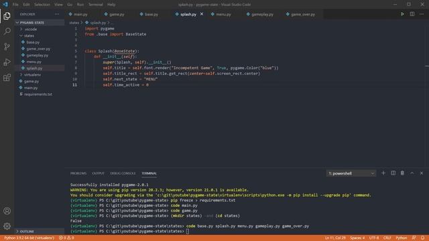This screenshot has height=241, width=429.
Task: Create a new terminal with plus icon
Action: tap(383, 173)
